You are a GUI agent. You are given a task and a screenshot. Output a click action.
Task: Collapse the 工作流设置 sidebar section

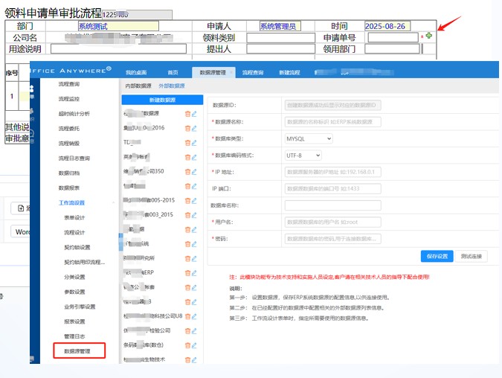(x=113, y=202)
